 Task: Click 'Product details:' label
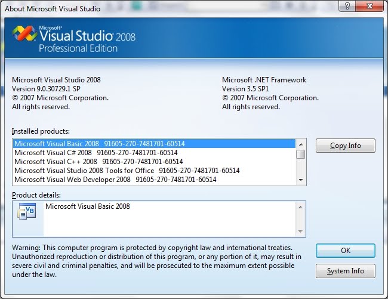(x=36, y=195)
